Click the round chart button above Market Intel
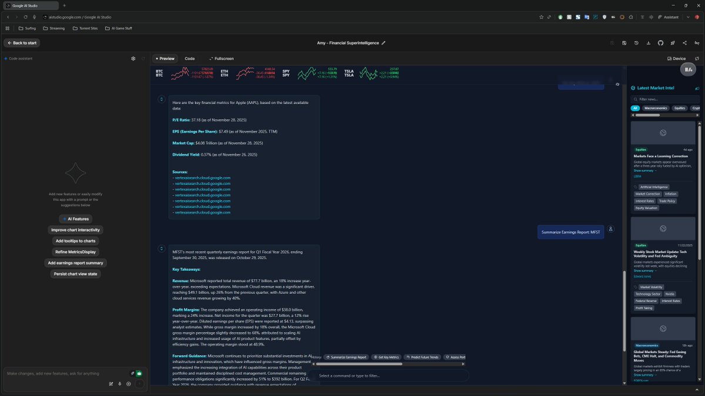The image size is (705, 396). [688, 69]
